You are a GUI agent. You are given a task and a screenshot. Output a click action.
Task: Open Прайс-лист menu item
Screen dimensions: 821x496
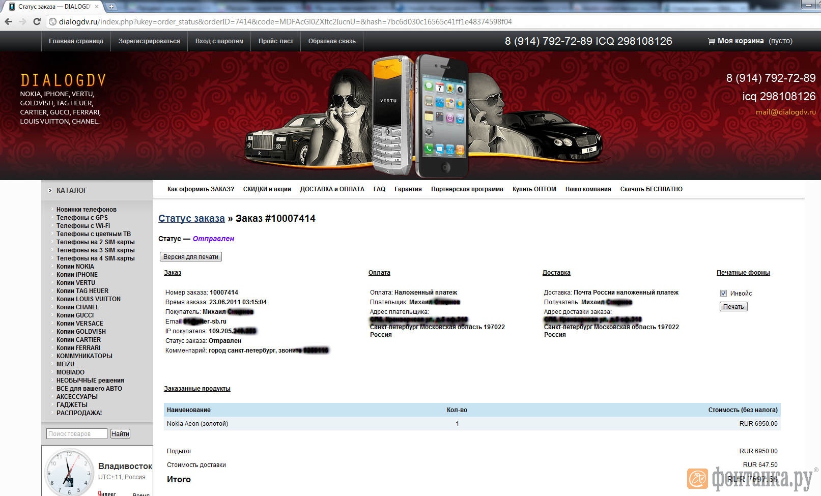(276, 41)
